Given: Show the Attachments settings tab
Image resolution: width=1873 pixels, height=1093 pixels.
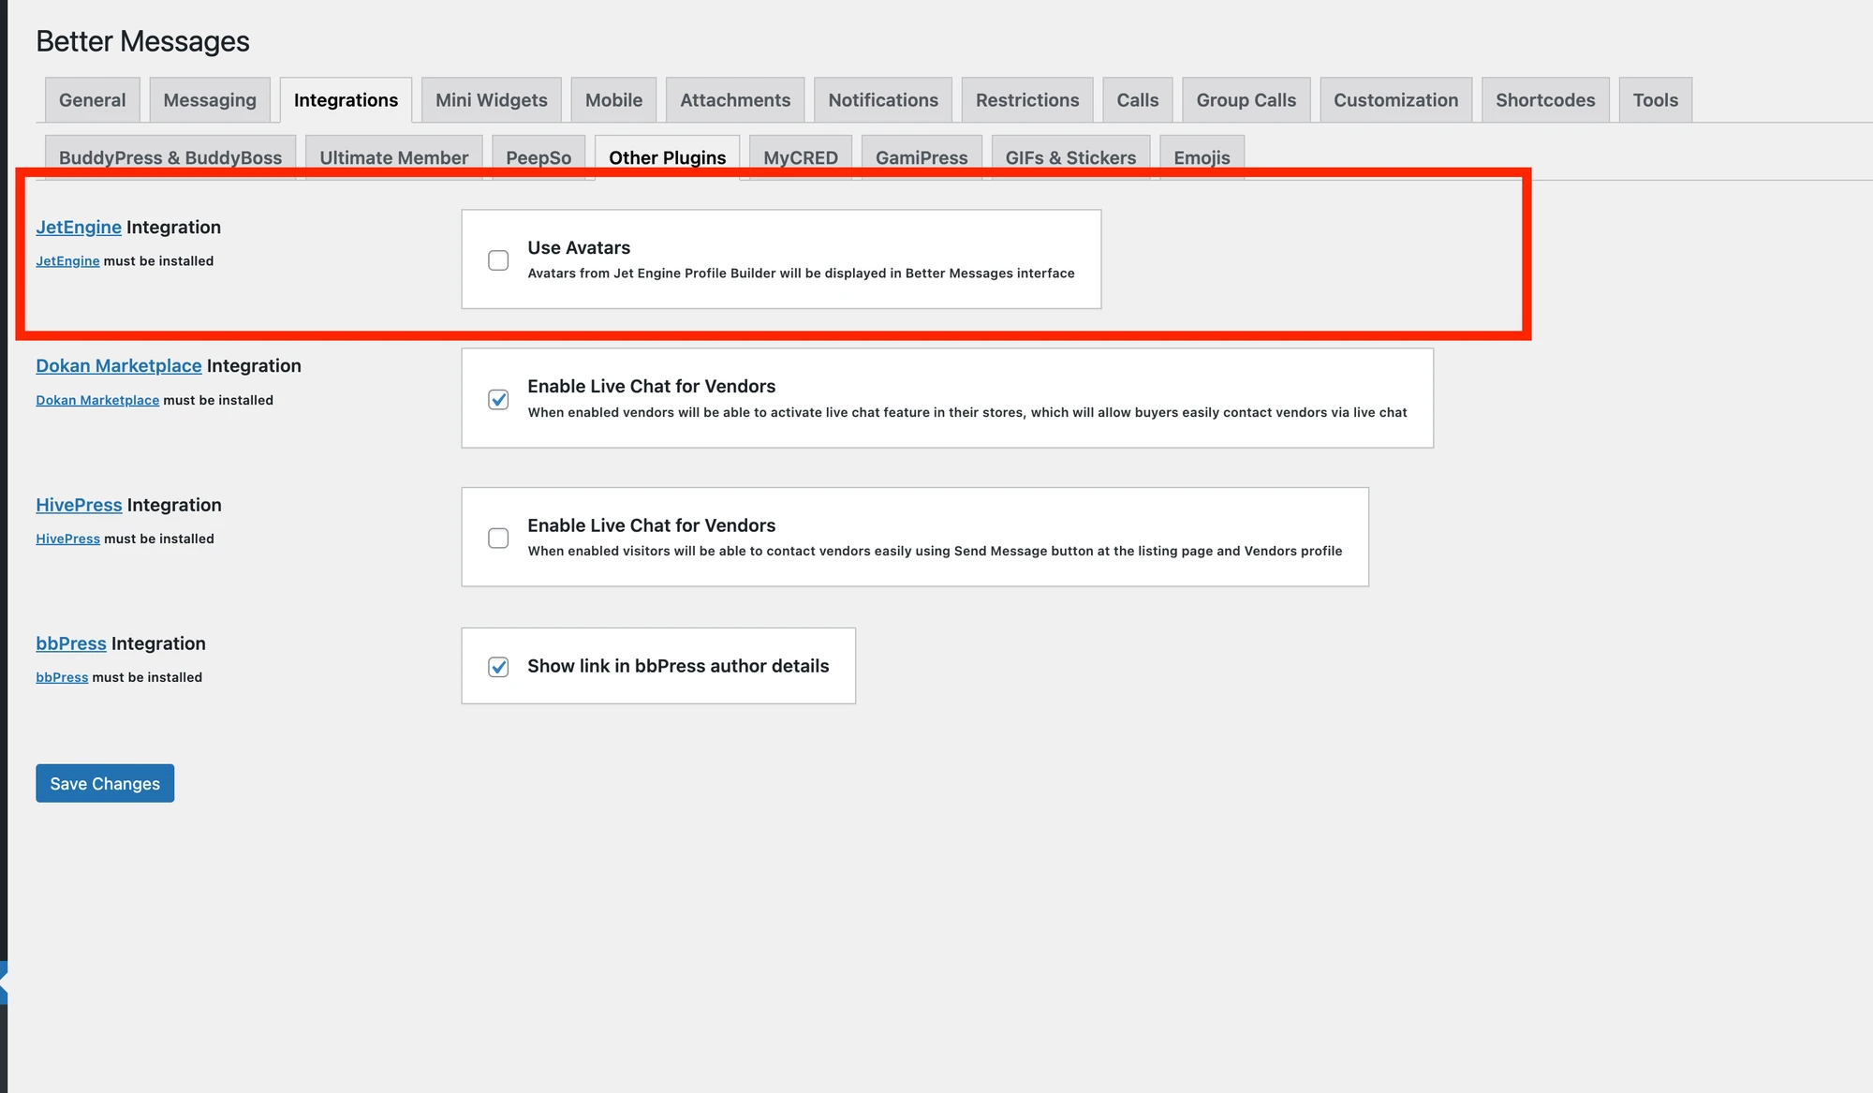Looking at the screenshot, I should tap(735, 100).
